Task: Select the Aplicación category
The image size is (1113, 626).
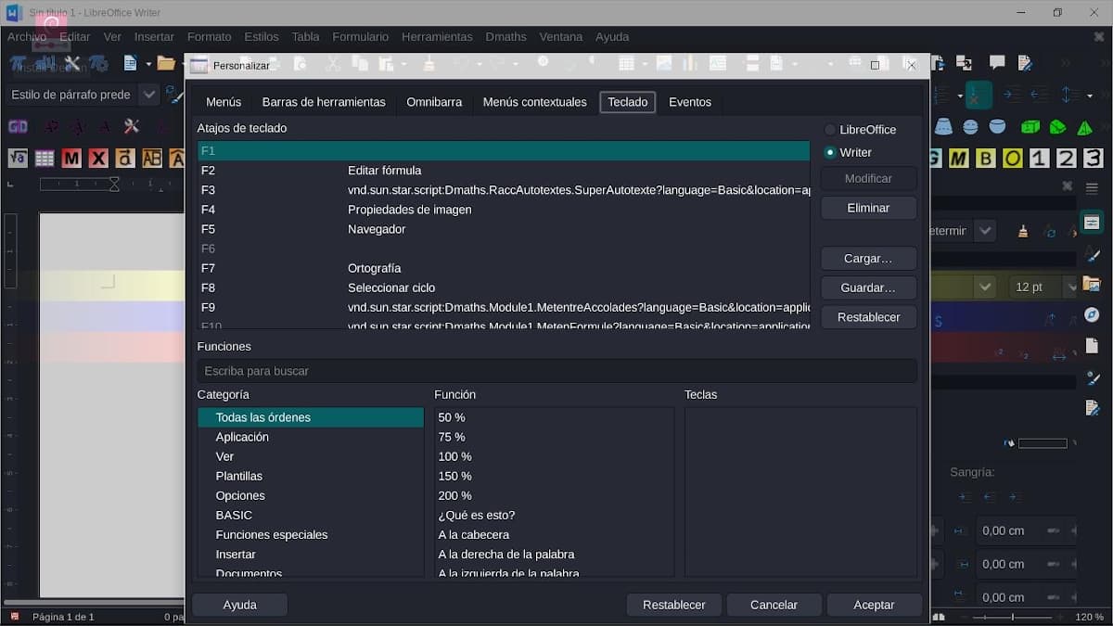Action: click(x=311, y=437)
